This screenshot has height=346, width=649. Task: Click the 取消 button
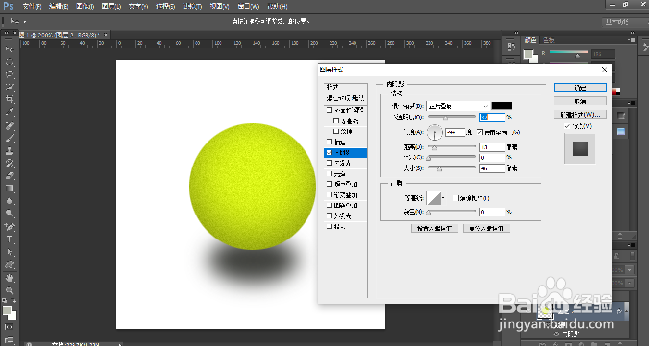click(580, 101)
